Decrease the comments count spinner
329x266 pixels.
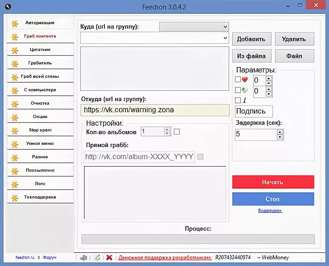pos(269,94)
